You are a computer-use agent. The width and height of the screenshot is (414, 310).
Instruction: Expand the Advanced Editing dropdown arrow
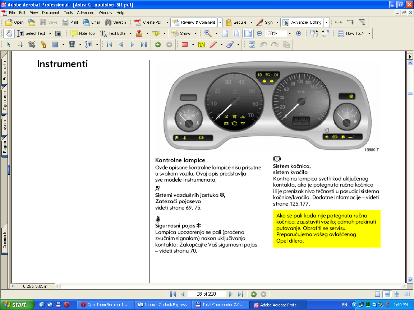tap(327, 22)
